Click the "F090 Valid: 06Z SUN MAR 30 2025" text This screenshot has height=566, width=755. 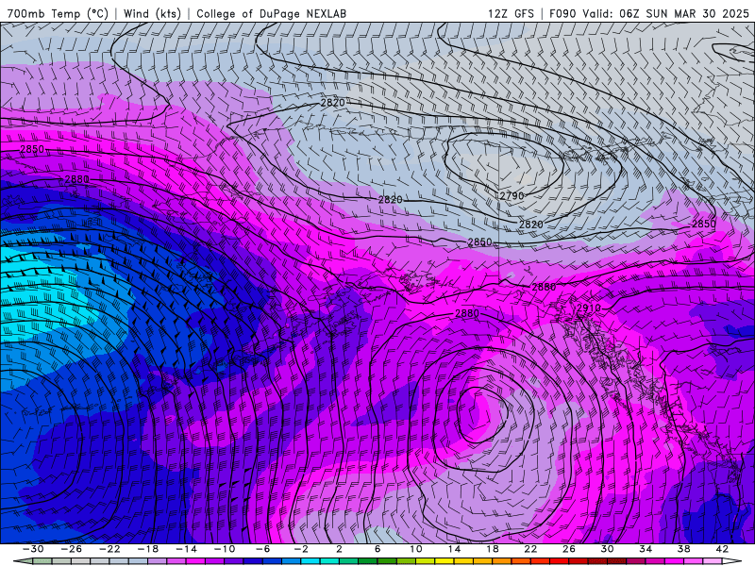click(x=649, y=13)
